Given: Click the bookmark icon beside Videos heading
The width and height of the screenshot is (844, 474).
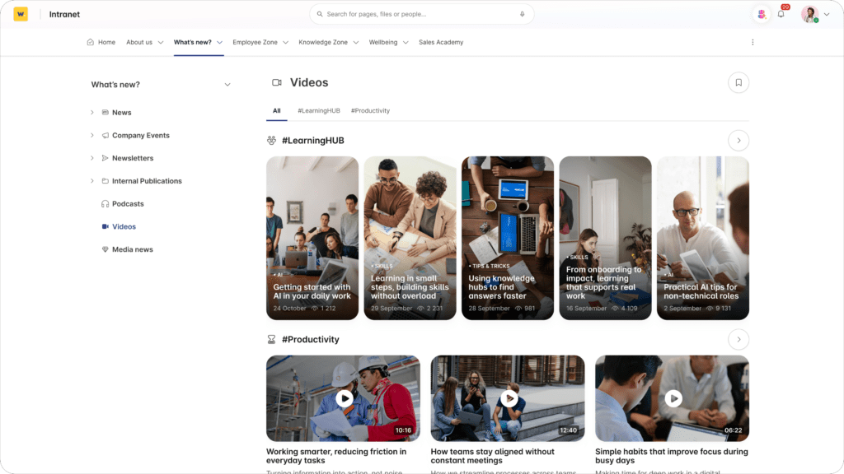Looking at the screenshot, I should [x=738, y=82].
